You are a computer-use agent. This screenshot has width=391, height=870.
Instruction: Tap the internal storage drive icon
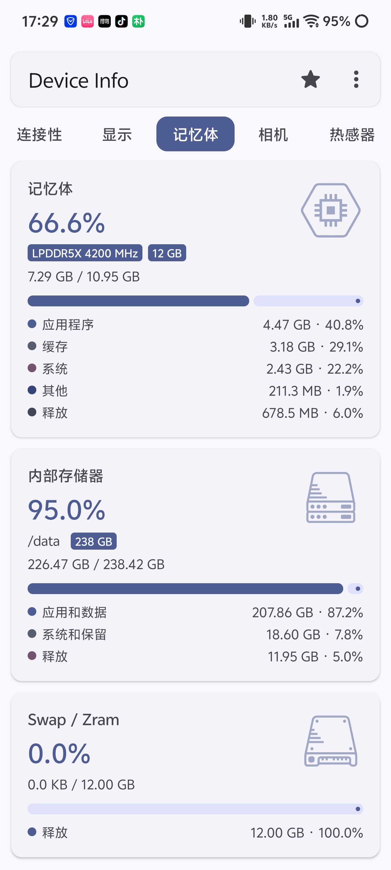point(330,497)
